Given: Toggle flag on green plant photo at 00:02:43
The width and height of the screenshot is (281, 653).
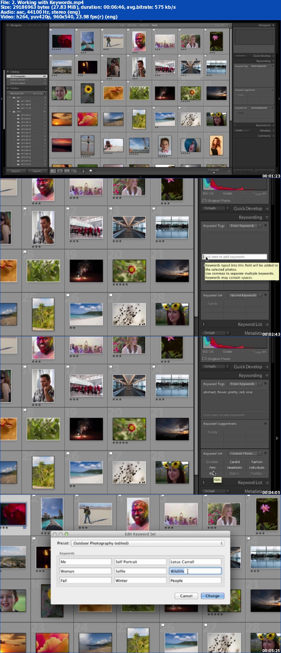Looking at the screenshot, I should [x=25, y=252].
